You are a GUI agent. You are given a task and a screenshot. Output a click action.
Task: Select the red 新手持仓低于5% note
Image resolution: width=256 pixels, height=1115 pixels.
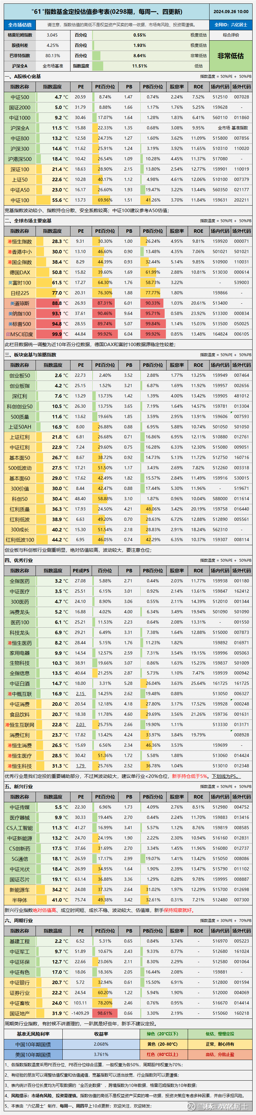pyautogui.click(x=190, y=776)
